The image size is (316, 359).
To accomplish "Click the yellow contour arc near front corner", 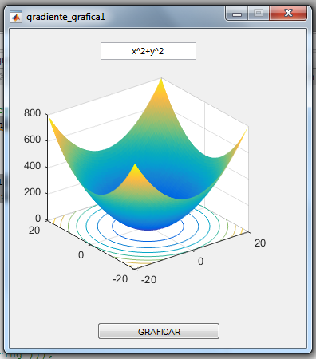I will [134, 265].
